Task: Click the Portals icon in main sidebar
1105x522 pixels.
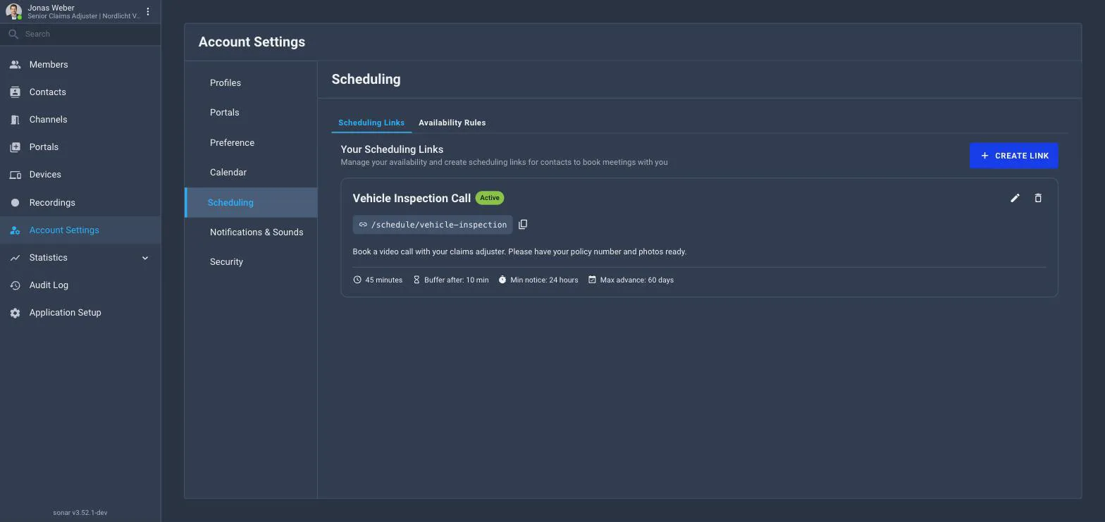Action: click(x=15, y=147)
